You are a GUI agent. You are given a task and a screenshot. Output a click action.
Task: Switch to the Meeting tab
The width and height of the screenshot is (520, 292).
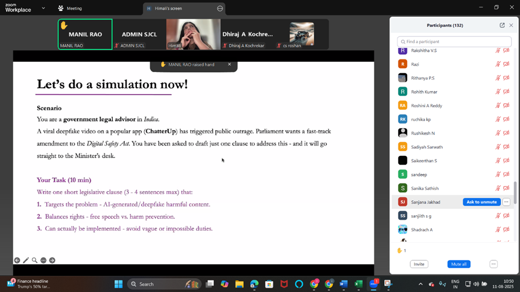point(70,9)
